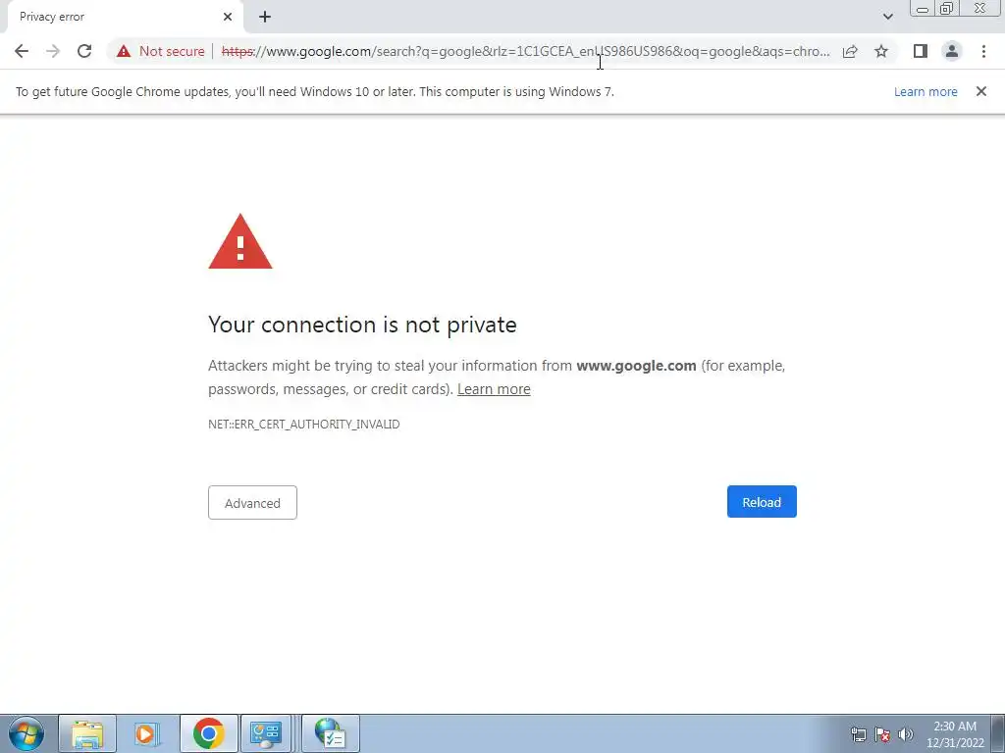Open the Chrome profile avatar
The width and height of the screenshot is (1005, 753).
tap(952, 51)
